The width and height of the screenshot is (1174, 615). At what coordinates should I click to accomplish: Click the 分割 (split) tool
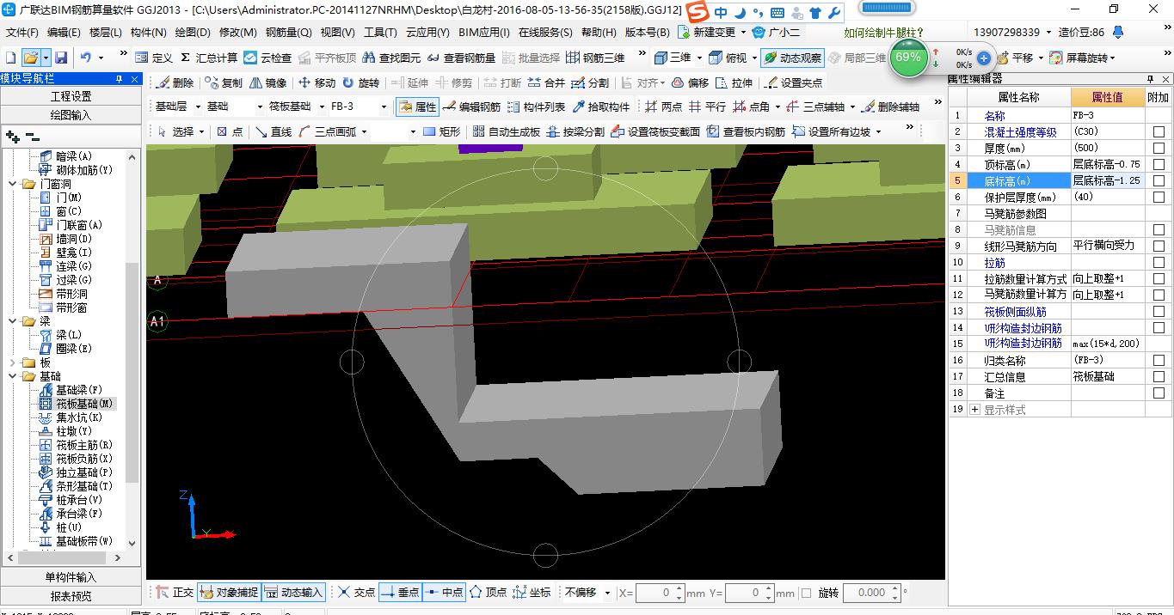590,83
